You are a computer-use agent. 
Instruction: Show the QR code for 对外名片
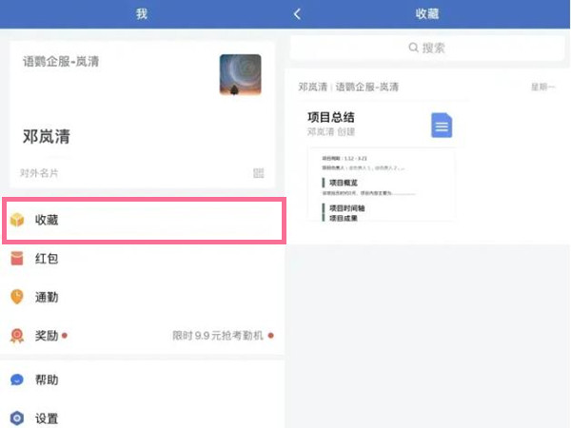pyautogui.click(x=258, y=173)
